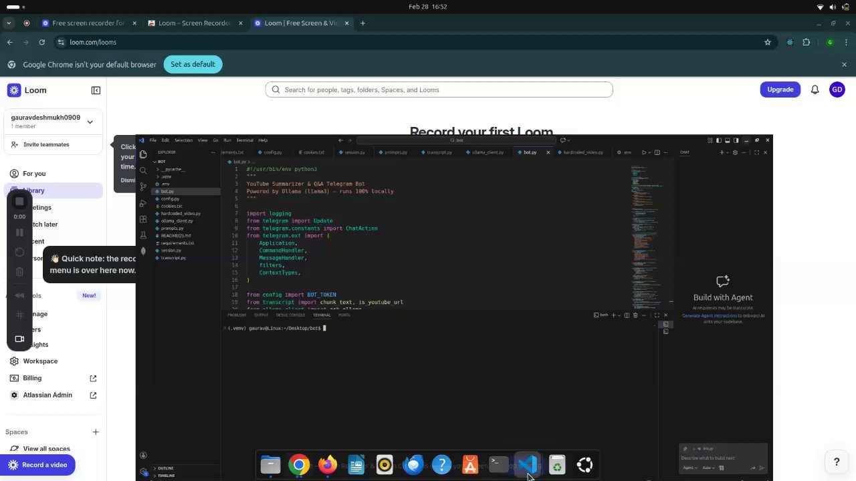
Task: Restart the Loom recording
Action: tap(19, 253)
